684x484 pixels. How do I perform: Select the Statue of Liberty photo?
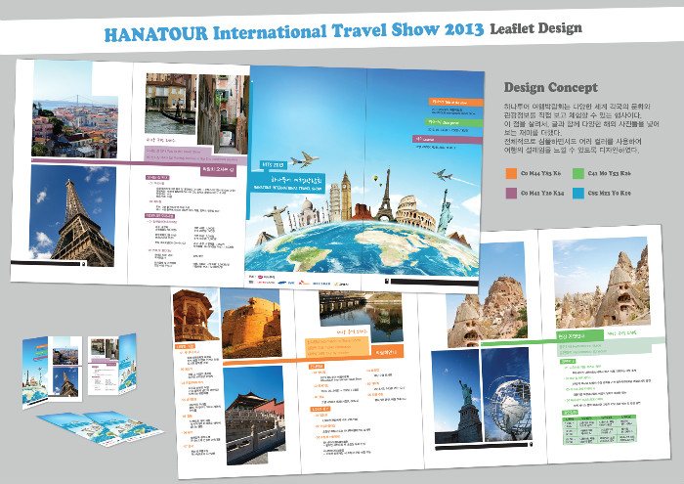point(457,396)
